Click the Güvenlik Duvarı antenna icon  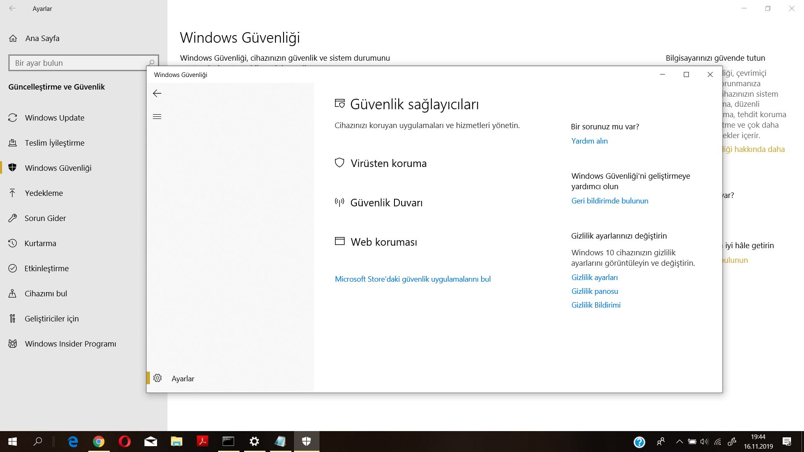[340, 203]
